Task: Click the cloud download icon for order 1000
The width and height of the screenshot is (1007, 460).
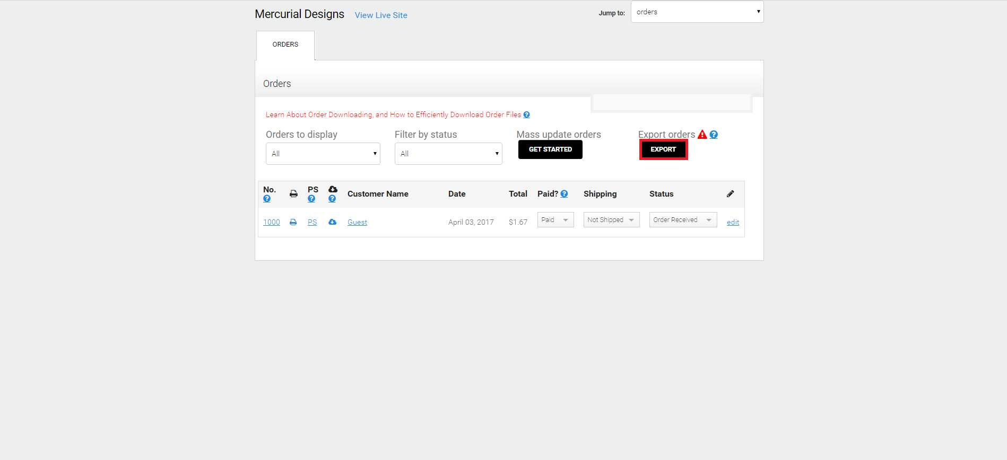Action: tap(332, 222)
